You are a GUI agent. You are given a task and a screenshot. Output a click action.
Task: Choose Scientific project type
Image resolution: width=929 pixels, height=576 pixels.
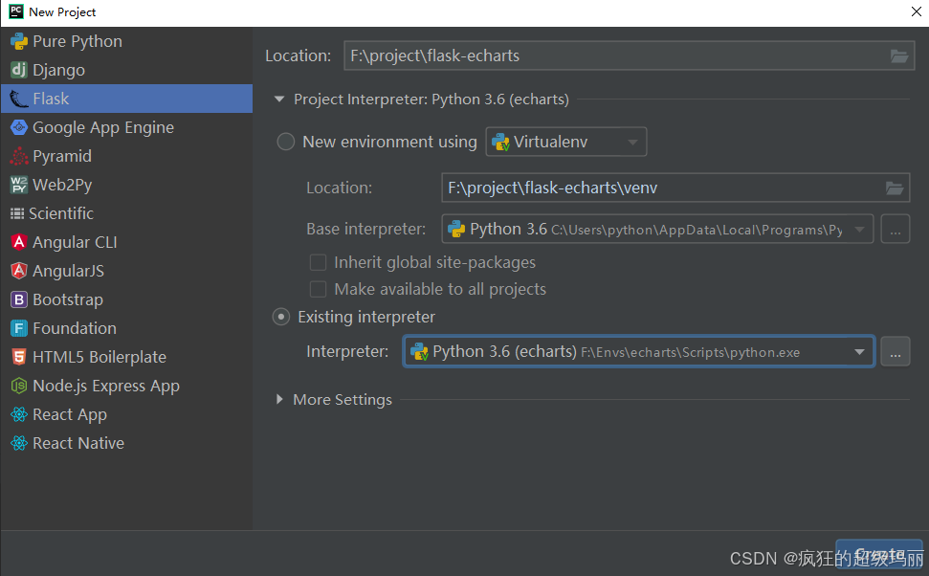click(127, 213)
